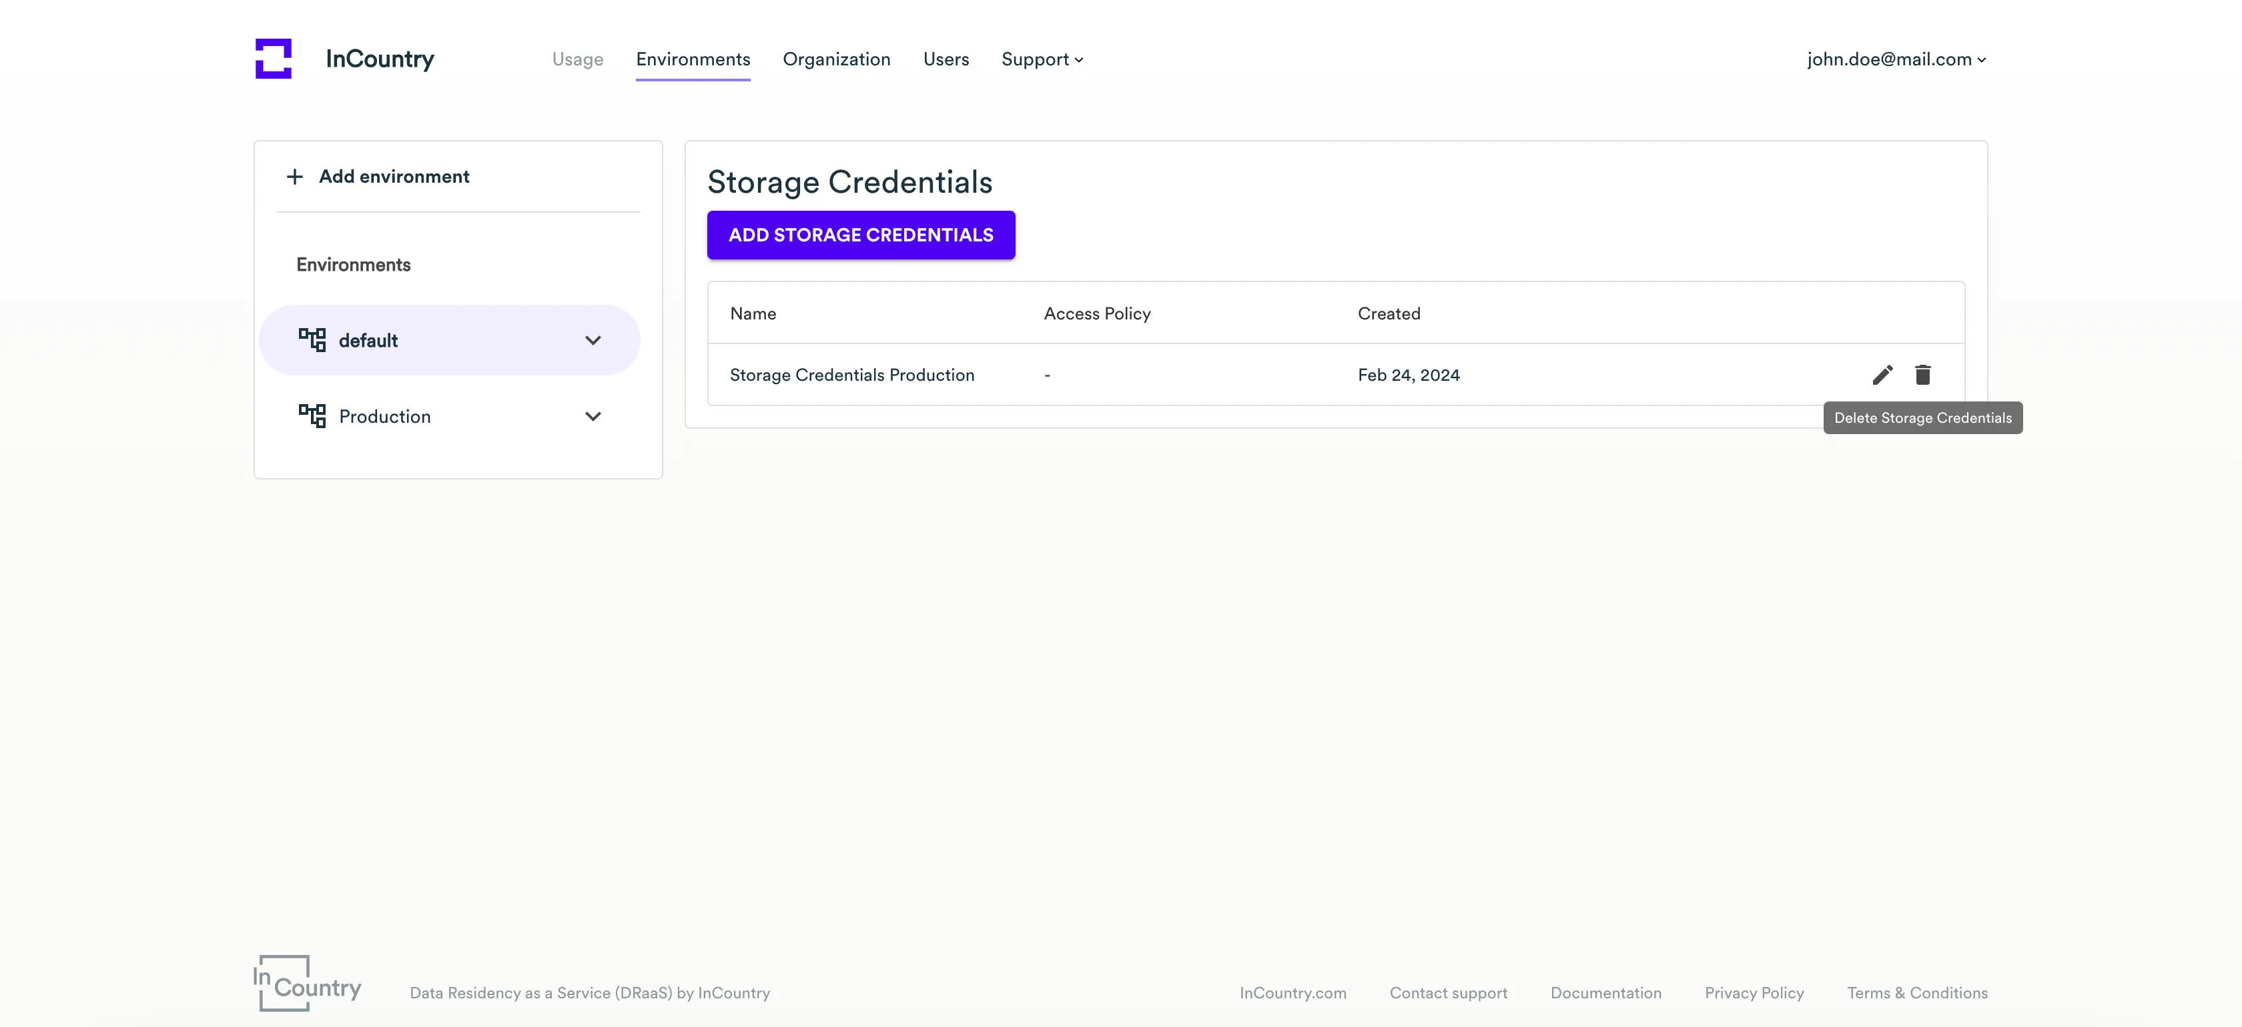2242x1027 pixels.
Task: Select the Storage Credentials Production row name
Action: point(851,375)
